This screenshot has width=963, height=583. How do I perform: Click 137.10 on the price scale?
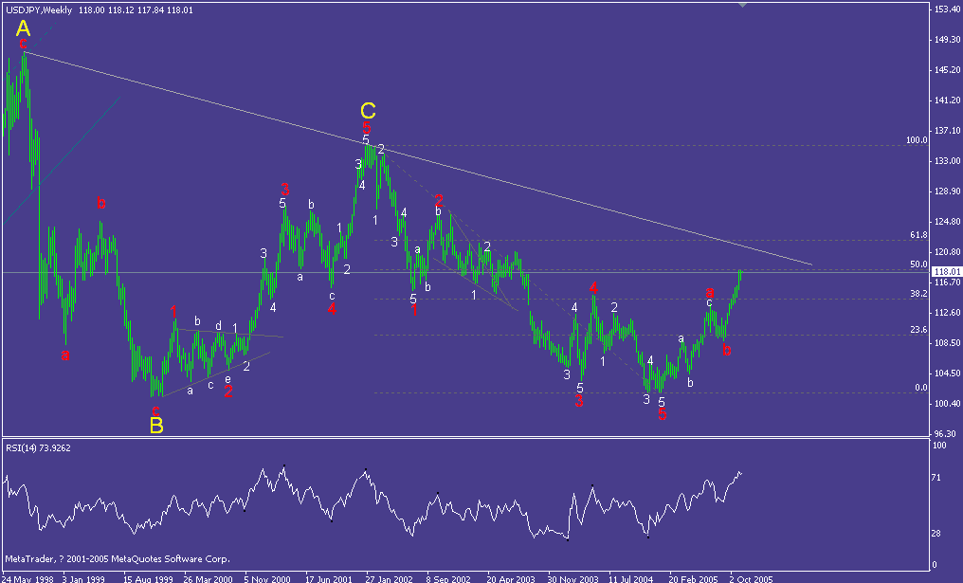click(x=947, y=130)
